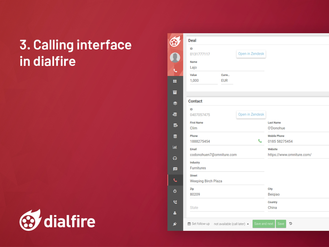This screenshot has width=329, height=247.
Task: Click the history undo icon beside Save
Action: coord(290,224)
